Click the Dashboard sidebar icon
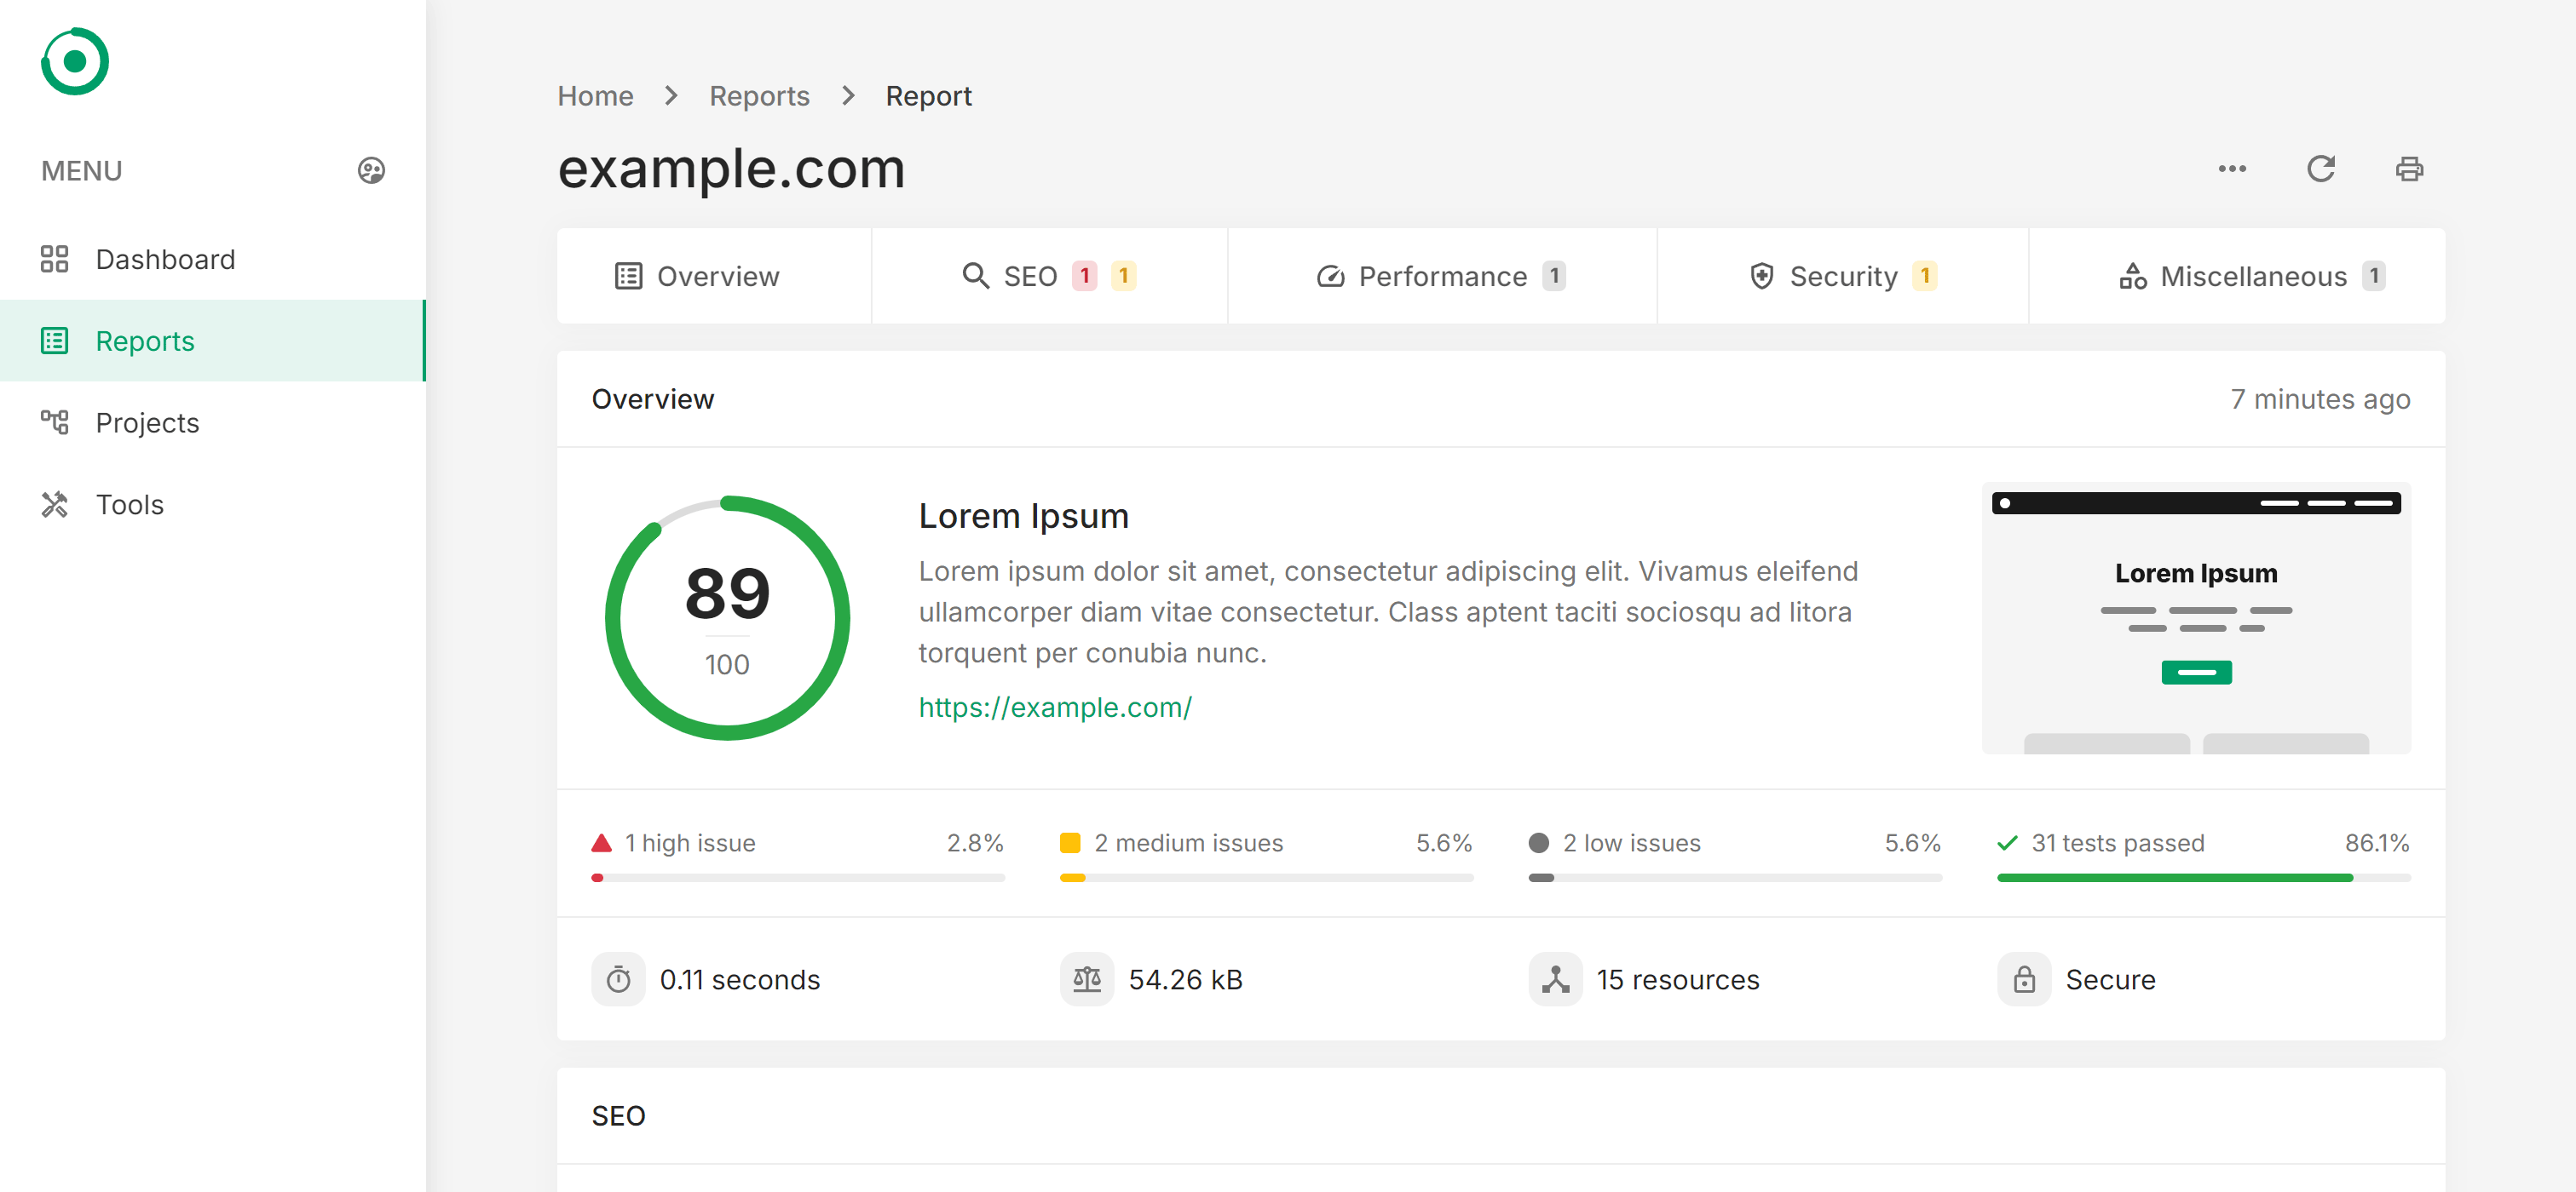The image size is (2576, 1192). point(55,258)
